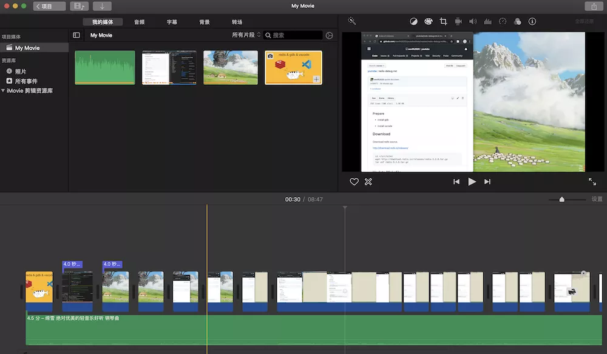This screenshot has width=607, height=354.
Task: Open the browser settings gear menu
Action: 330,35
